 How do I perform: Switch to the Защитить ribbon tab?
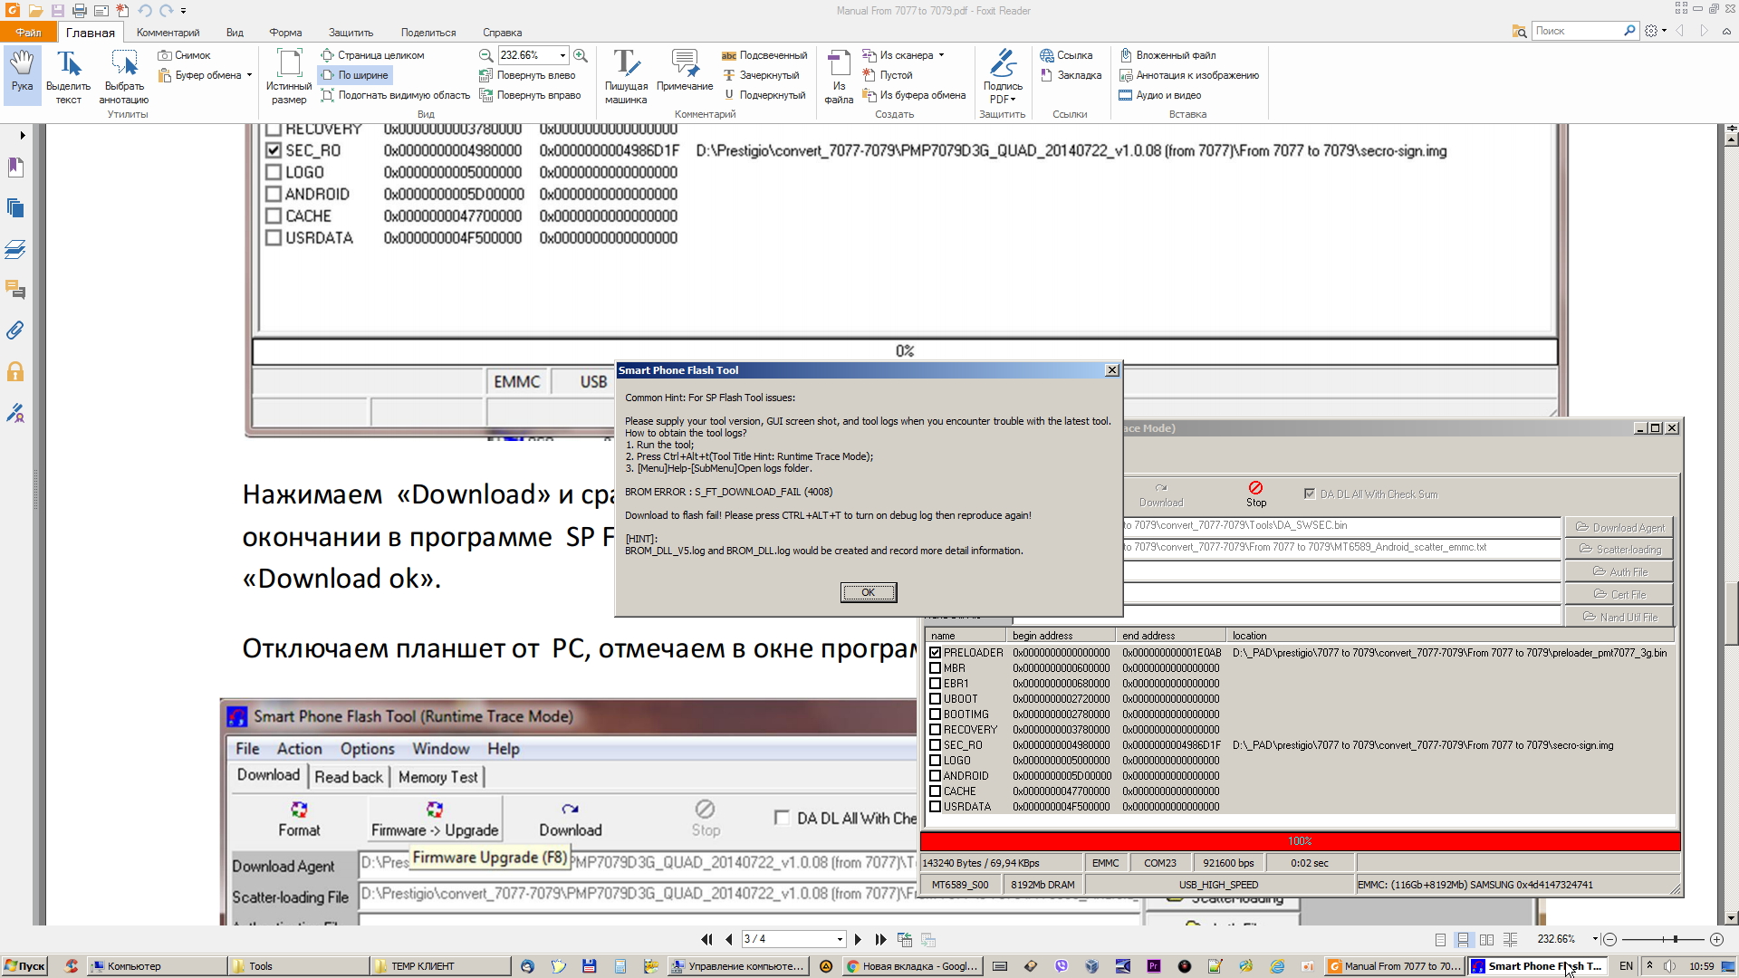click(x=351, y=33)
